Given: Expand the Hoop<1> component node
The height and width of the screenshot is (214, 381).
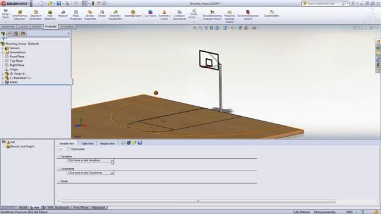Looking at the screenshot, I should [2, 74].
